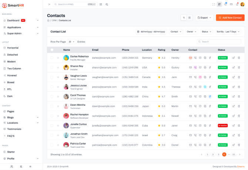Viewport: 248px width, 170px height.
Task: Open the Export dropdown
Action: click(204, 17)
